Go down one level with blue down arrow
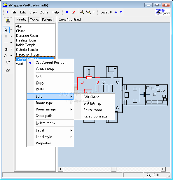The width and height of the screenshot is (173, 180). pos(121,12)
